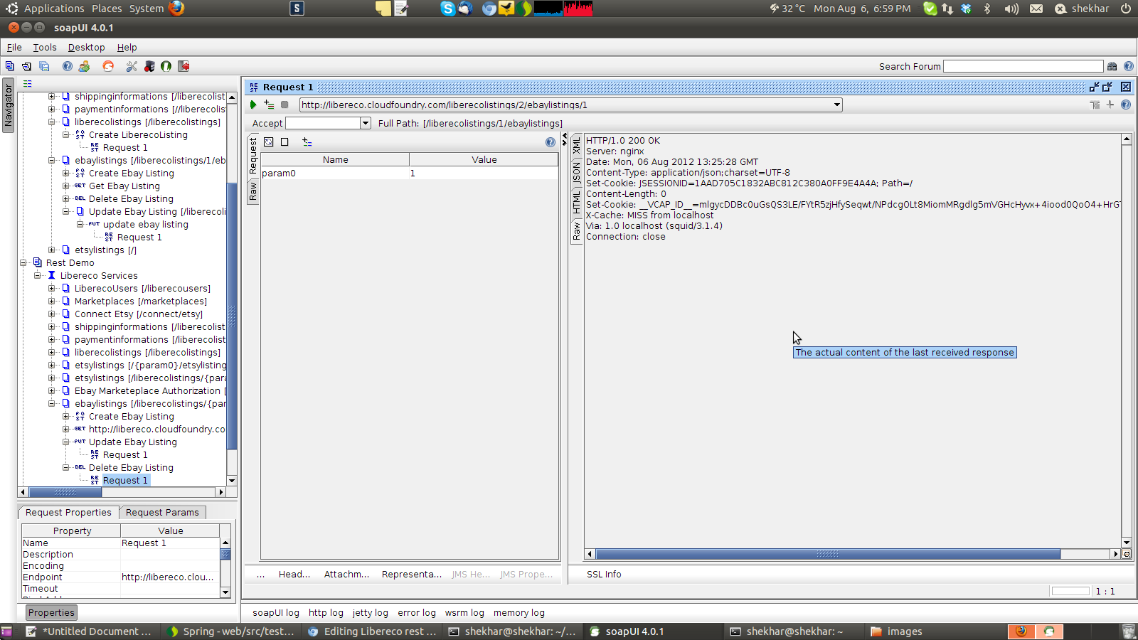Click the stop request square button
The image size is (1138, 640).
click(284, 105)
